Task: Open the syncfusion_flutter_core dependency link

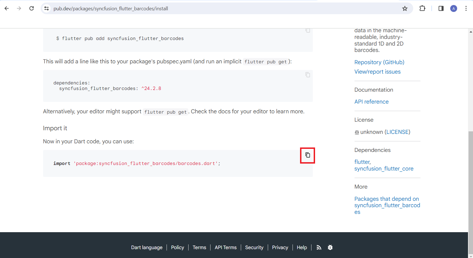Action: [x=384, y=169]
